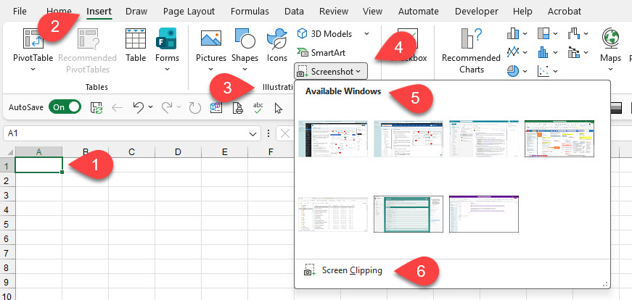This screenshot has height=300, width=632.
Task: Open the Maps chart button
Action: pos(610,45)
